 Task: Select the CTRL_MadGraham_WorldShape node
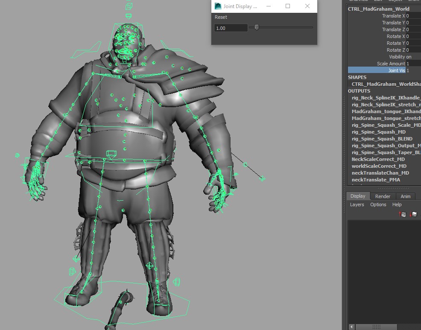[386, 84]
